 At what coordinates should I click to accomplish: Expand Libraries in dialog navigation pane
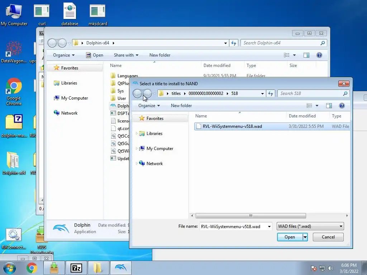coord(137,134)
